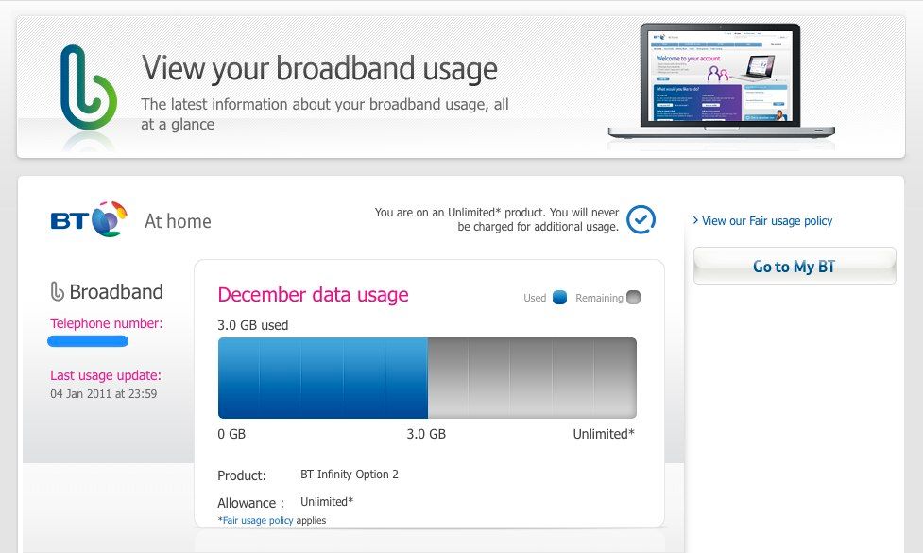
Task: Follow the Fair usage policy link below Allowance
Action: pyautogui.click(x=258, y=520)
